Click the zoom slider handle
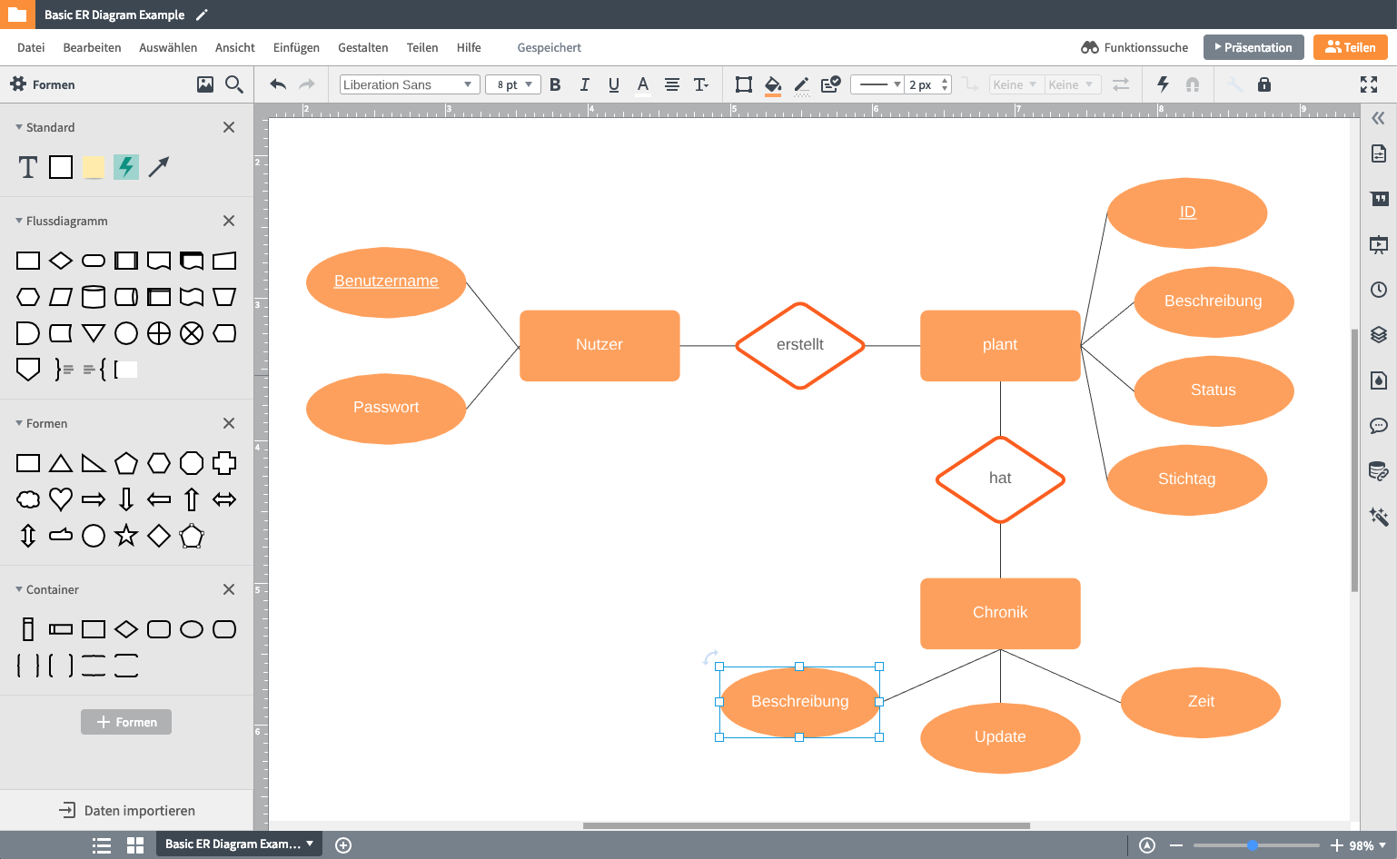The width and height of the screenshot is (1397, 859). 1252,845
